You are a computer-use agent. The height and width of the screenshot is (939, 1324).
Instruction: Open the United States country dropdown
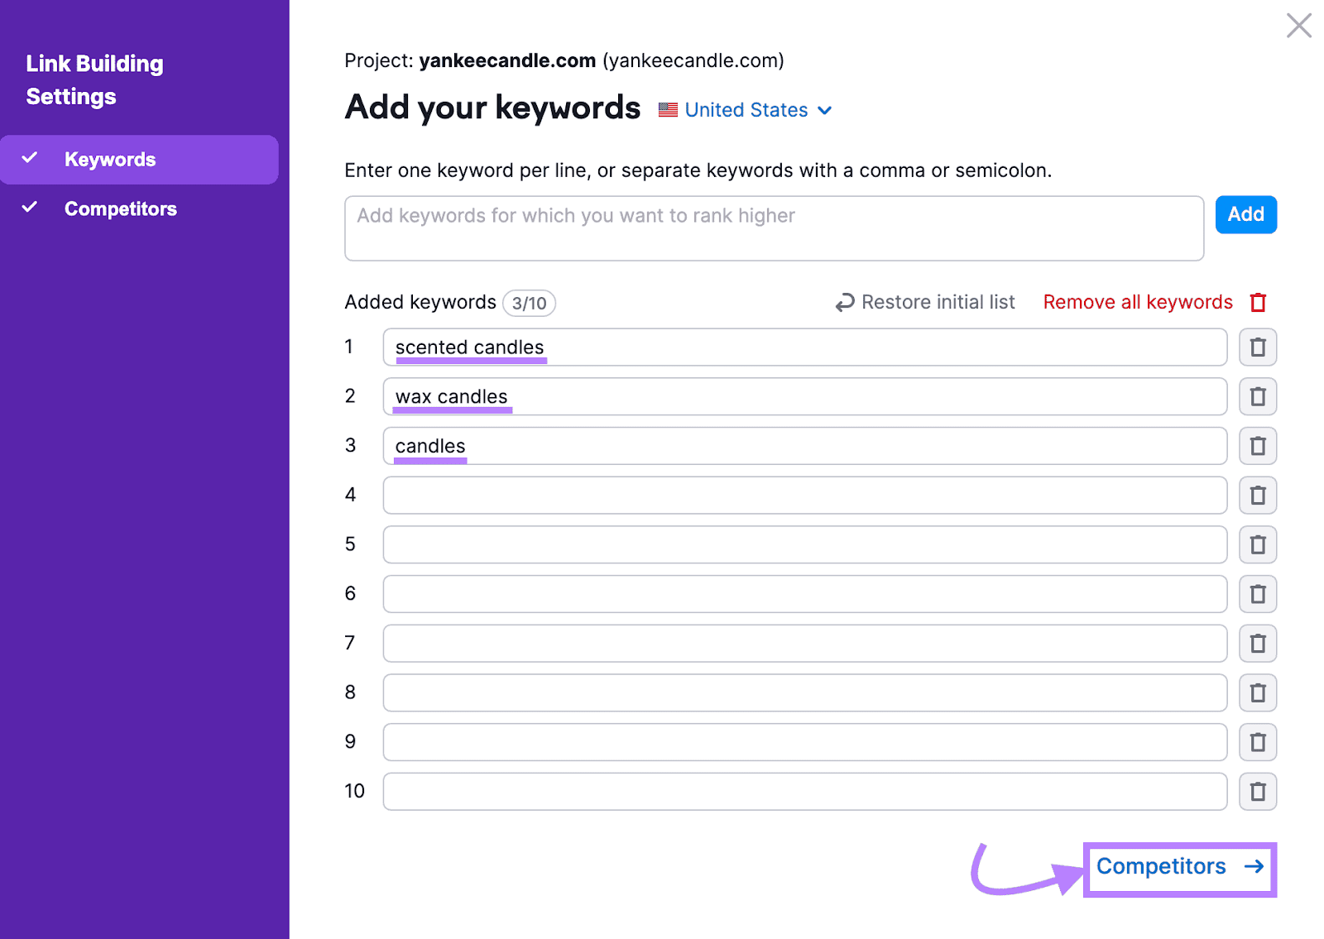(x=824, y=110)
